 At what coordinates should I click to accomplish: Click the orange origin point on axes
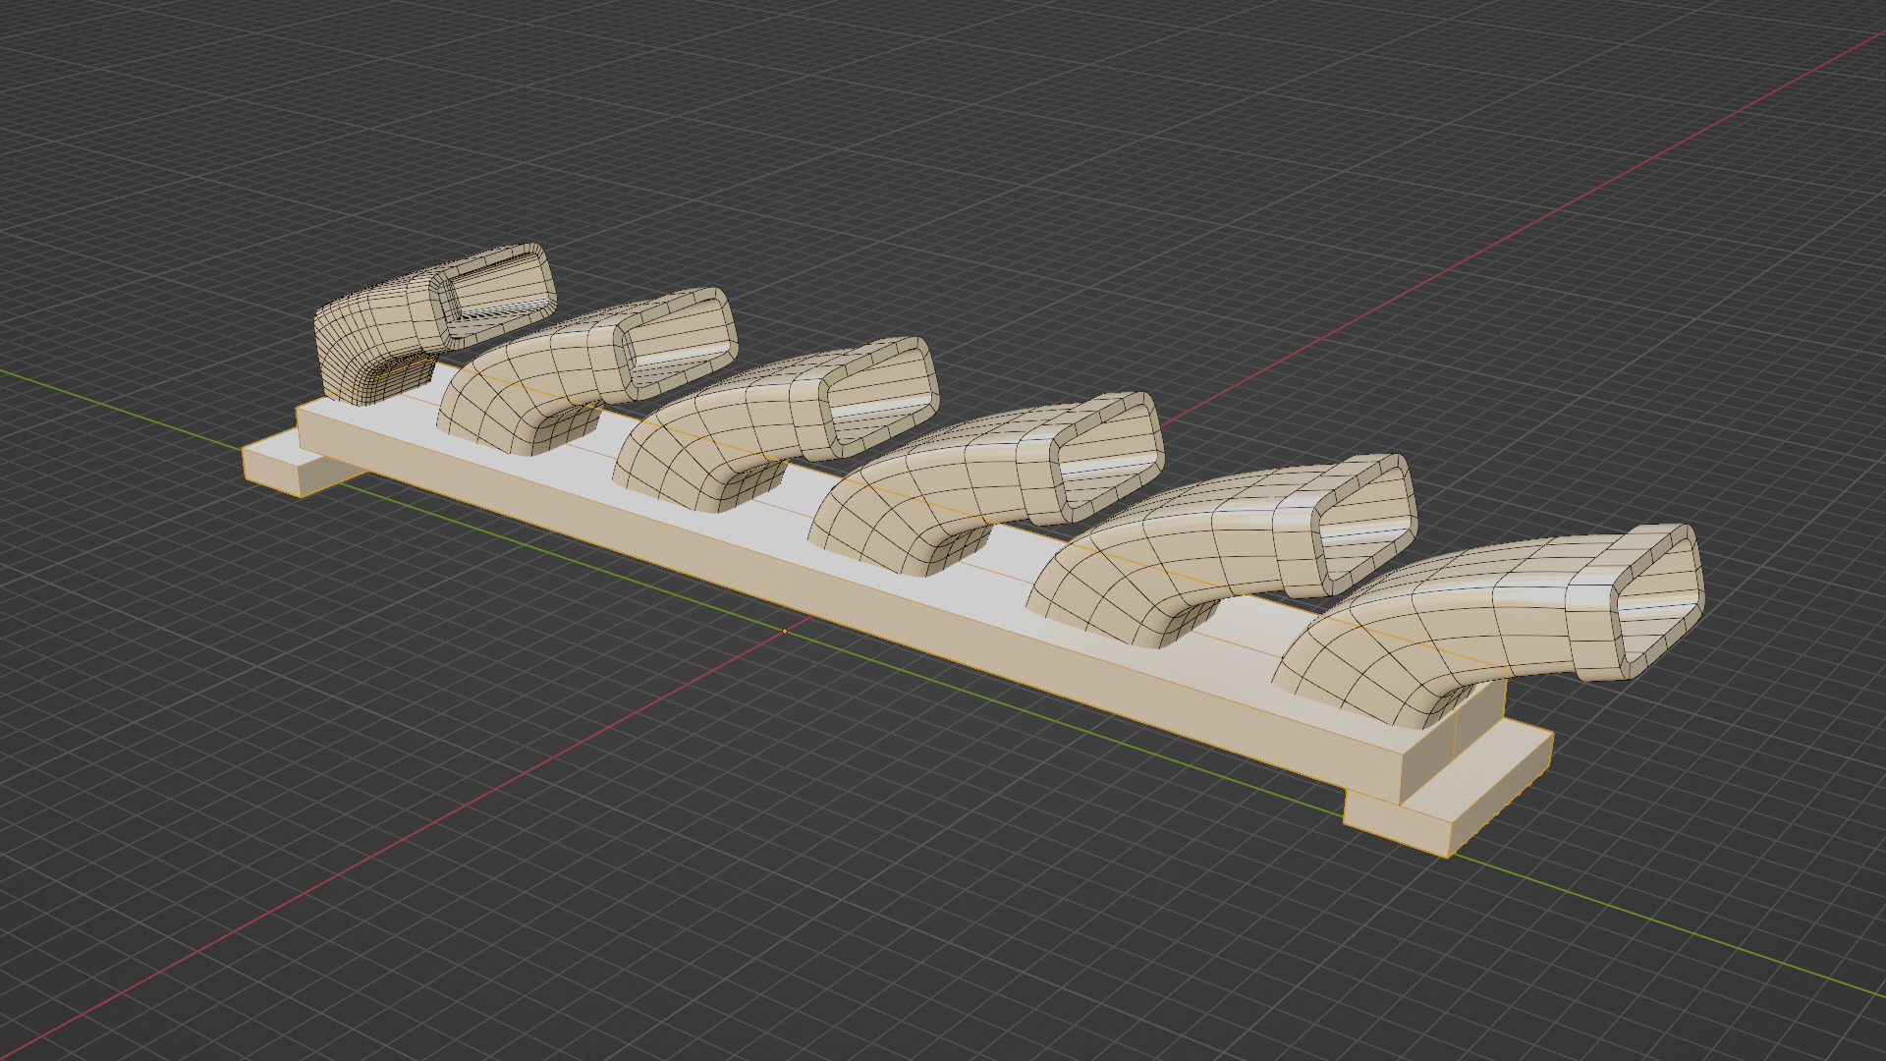tap(784, 631)
